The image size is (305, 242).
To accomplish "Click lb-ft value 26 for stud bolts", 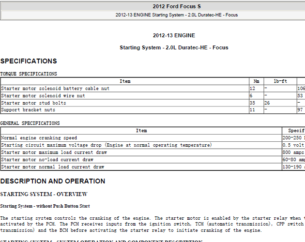I will pyautogui.click(x=267, y=103).
